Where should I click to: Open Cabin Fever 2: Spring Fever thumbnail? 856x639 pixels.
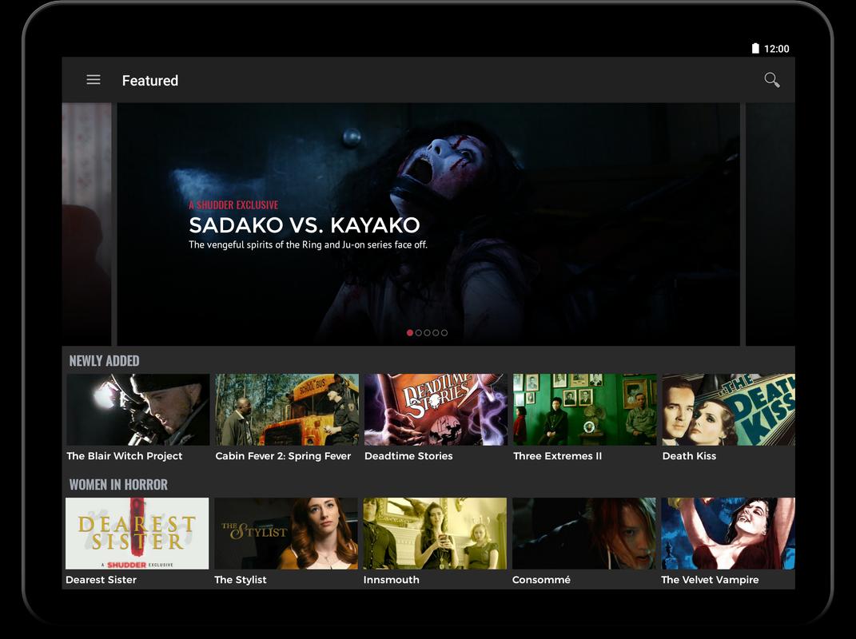coord(287,409)
